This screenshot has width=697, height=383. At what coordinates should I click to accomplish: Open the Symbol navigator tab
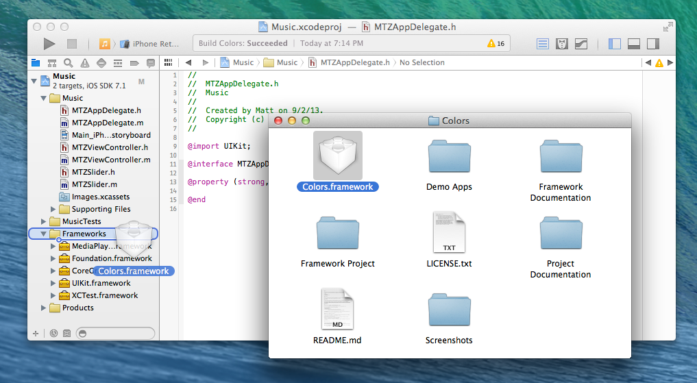[52, 62]
